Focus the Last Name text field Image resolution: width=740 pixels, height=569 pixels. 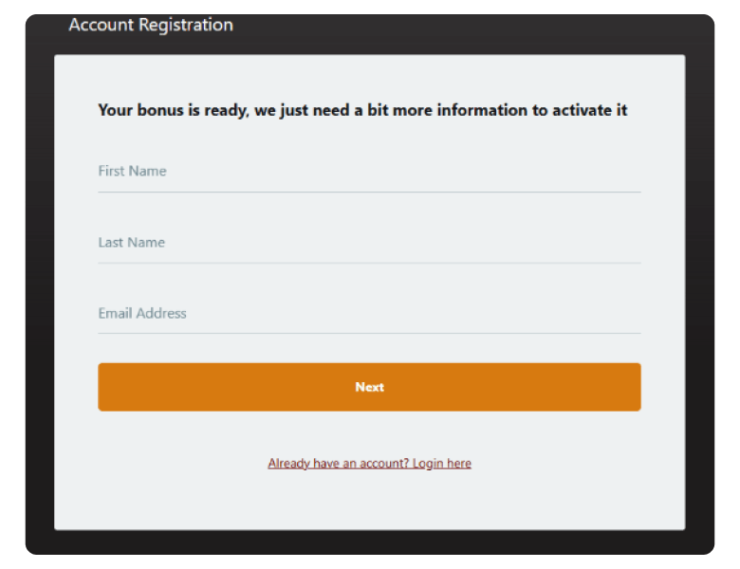click(x=369, y=243)
